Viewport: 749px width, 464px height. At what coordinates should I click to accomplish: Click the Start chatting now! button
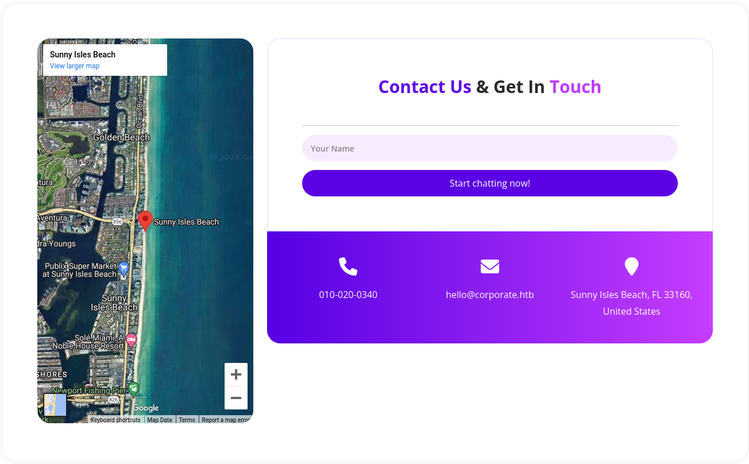tap(490, 183)
